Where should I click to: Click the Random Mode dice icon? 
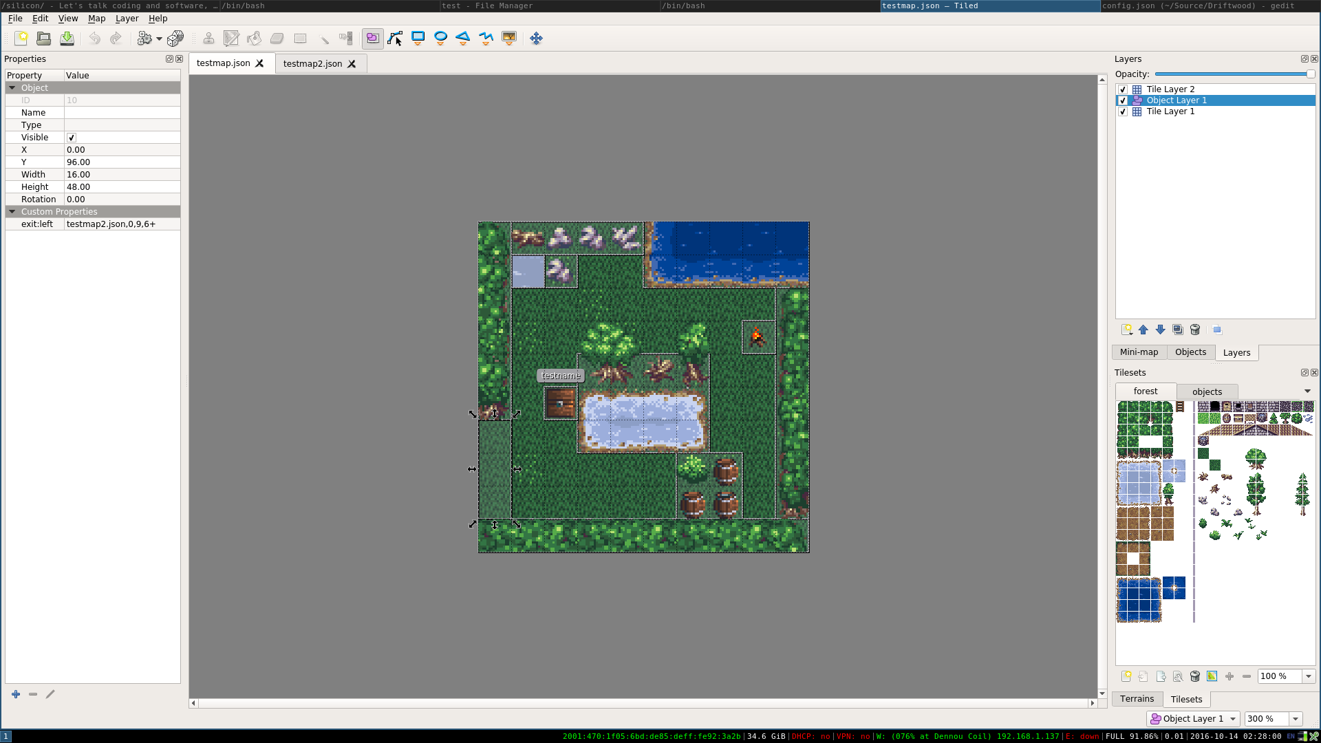click(175, 38)
